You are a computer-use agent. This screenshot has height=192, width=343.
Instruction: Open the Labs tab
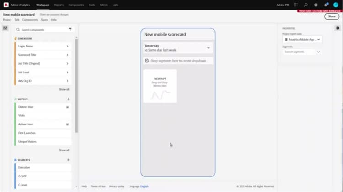click(116, 5)
